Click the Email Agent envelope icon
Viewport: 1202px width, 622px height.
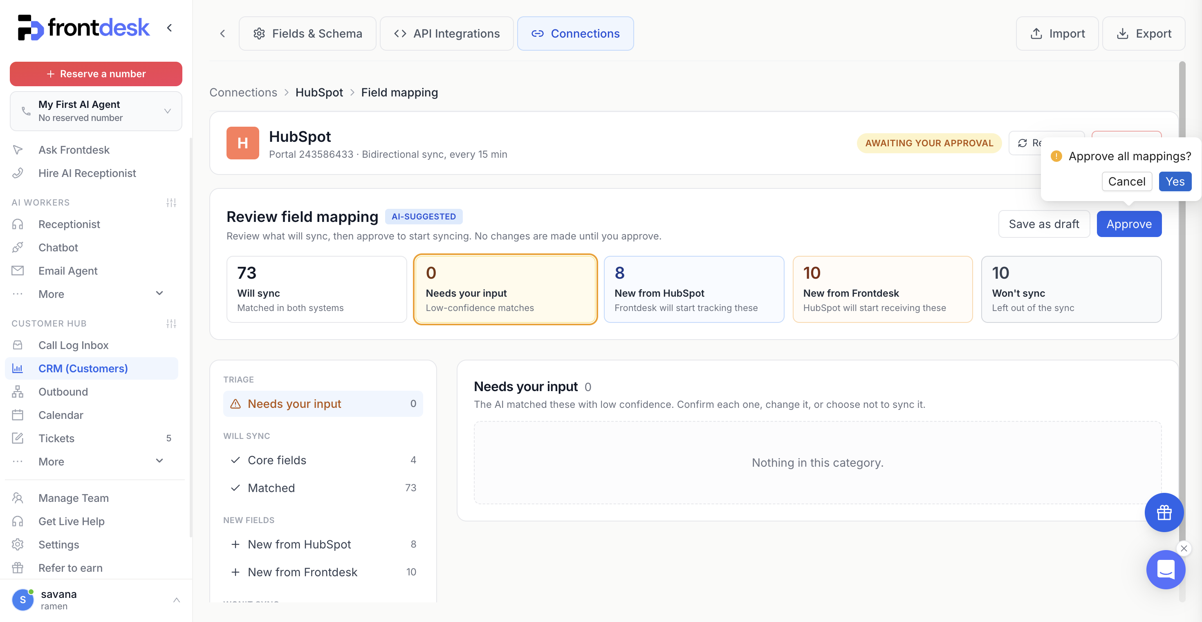tap(18, 271)
